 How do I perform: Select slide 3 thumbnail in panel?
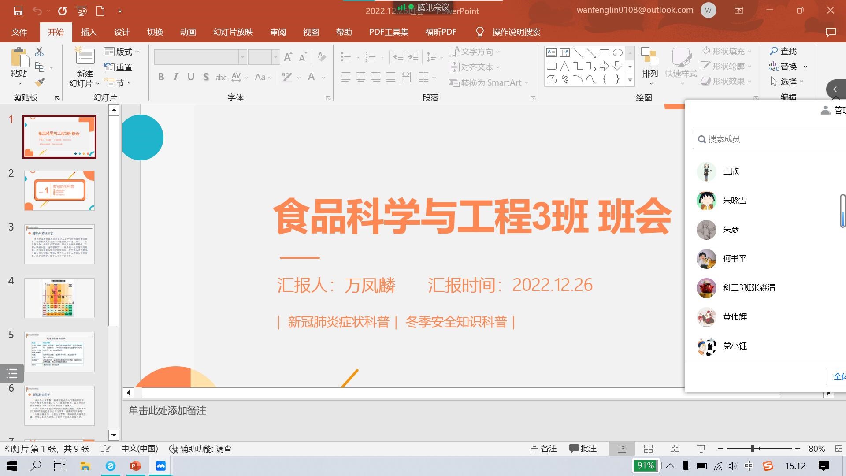coord(59,244)
